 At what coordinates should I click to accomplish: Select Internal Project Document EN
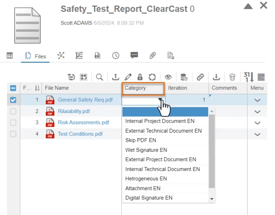tap(165, 121)
